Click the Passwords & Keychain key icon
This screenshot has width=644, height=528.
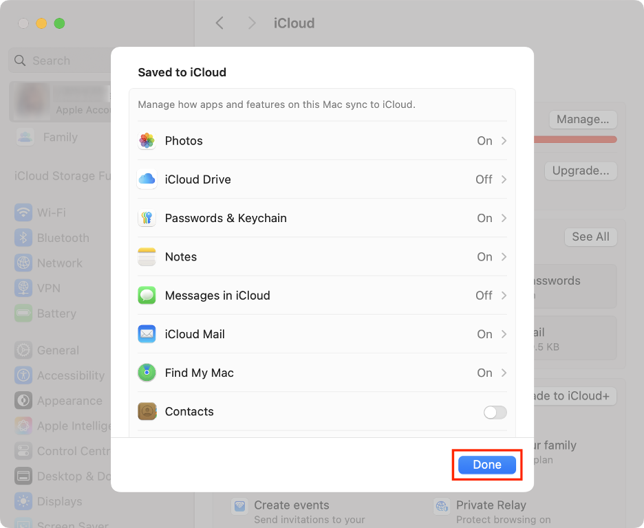click(147, 218)
